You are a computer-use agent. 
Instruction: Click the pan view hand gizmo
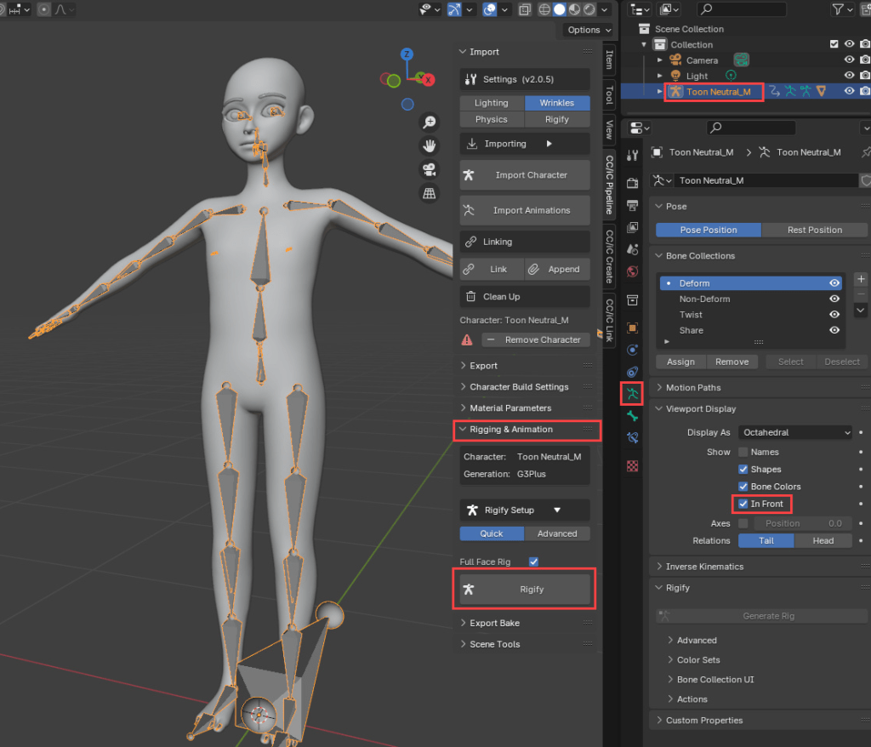[x=430, y=145]
